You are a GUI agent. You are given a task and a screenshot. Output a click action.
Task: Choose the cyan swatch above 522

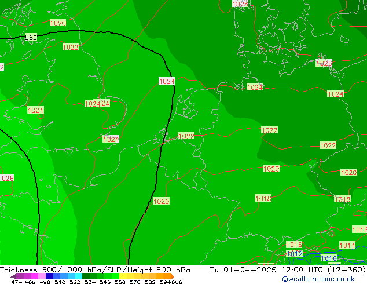point(79,276)
